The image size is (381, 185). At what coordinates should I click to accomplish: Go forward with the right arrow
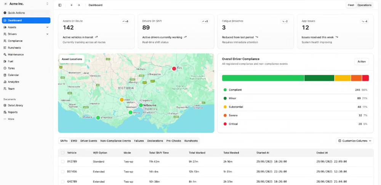[79, 5]
